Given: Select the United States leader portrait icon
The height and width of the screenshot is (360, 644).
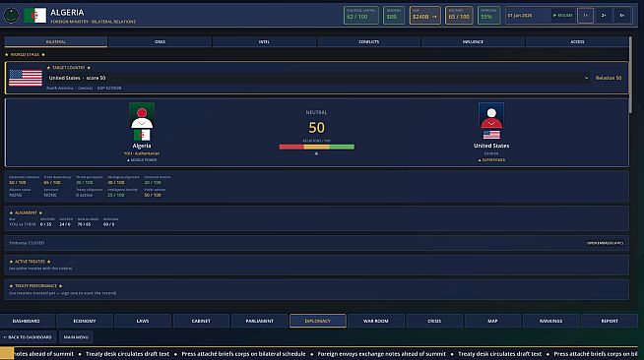Looking at the screenshot, I should pyautogui.click(x=491, y=121).
